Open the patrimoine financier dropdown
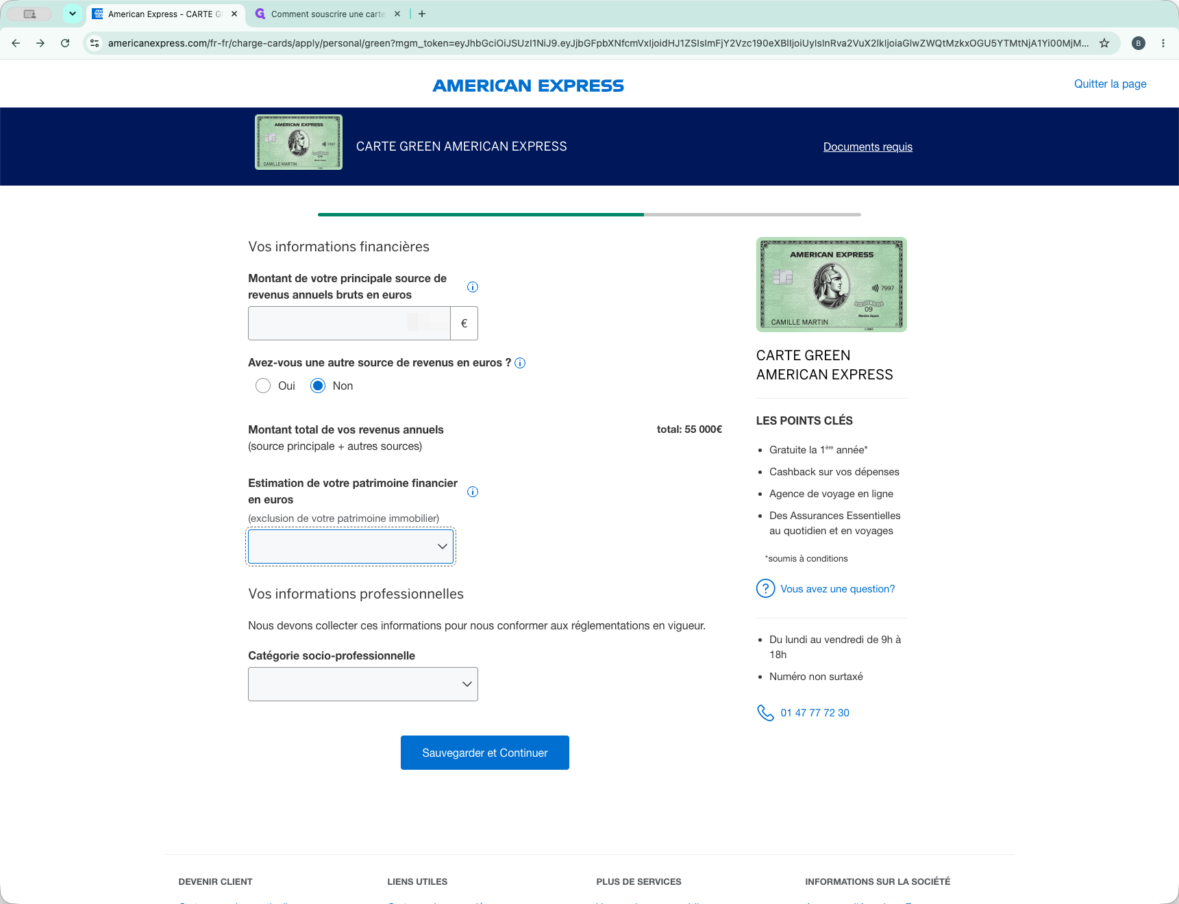This screenshot has height=904, width=1179. click(x=351, y=547)
